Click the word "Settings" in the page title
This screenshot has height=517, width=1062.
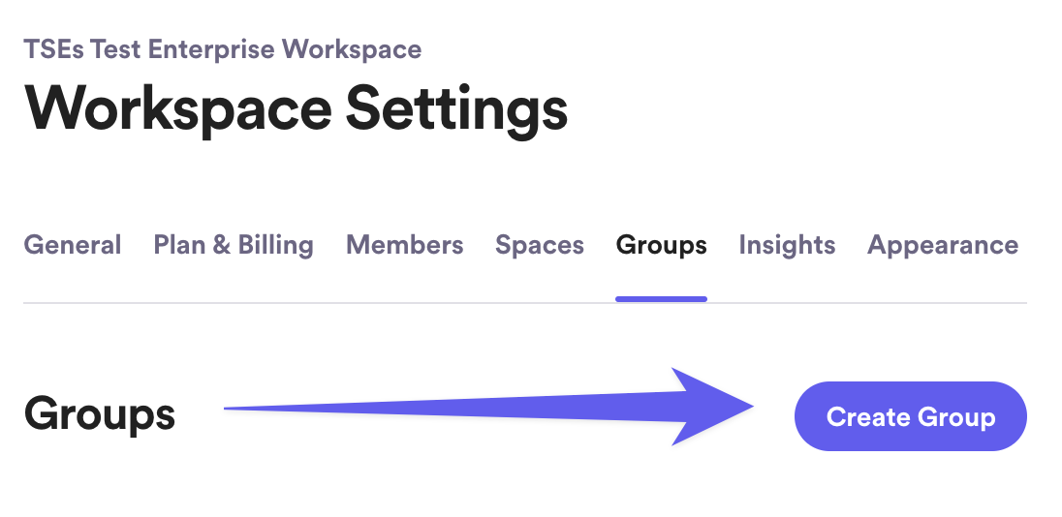[456, 107]
